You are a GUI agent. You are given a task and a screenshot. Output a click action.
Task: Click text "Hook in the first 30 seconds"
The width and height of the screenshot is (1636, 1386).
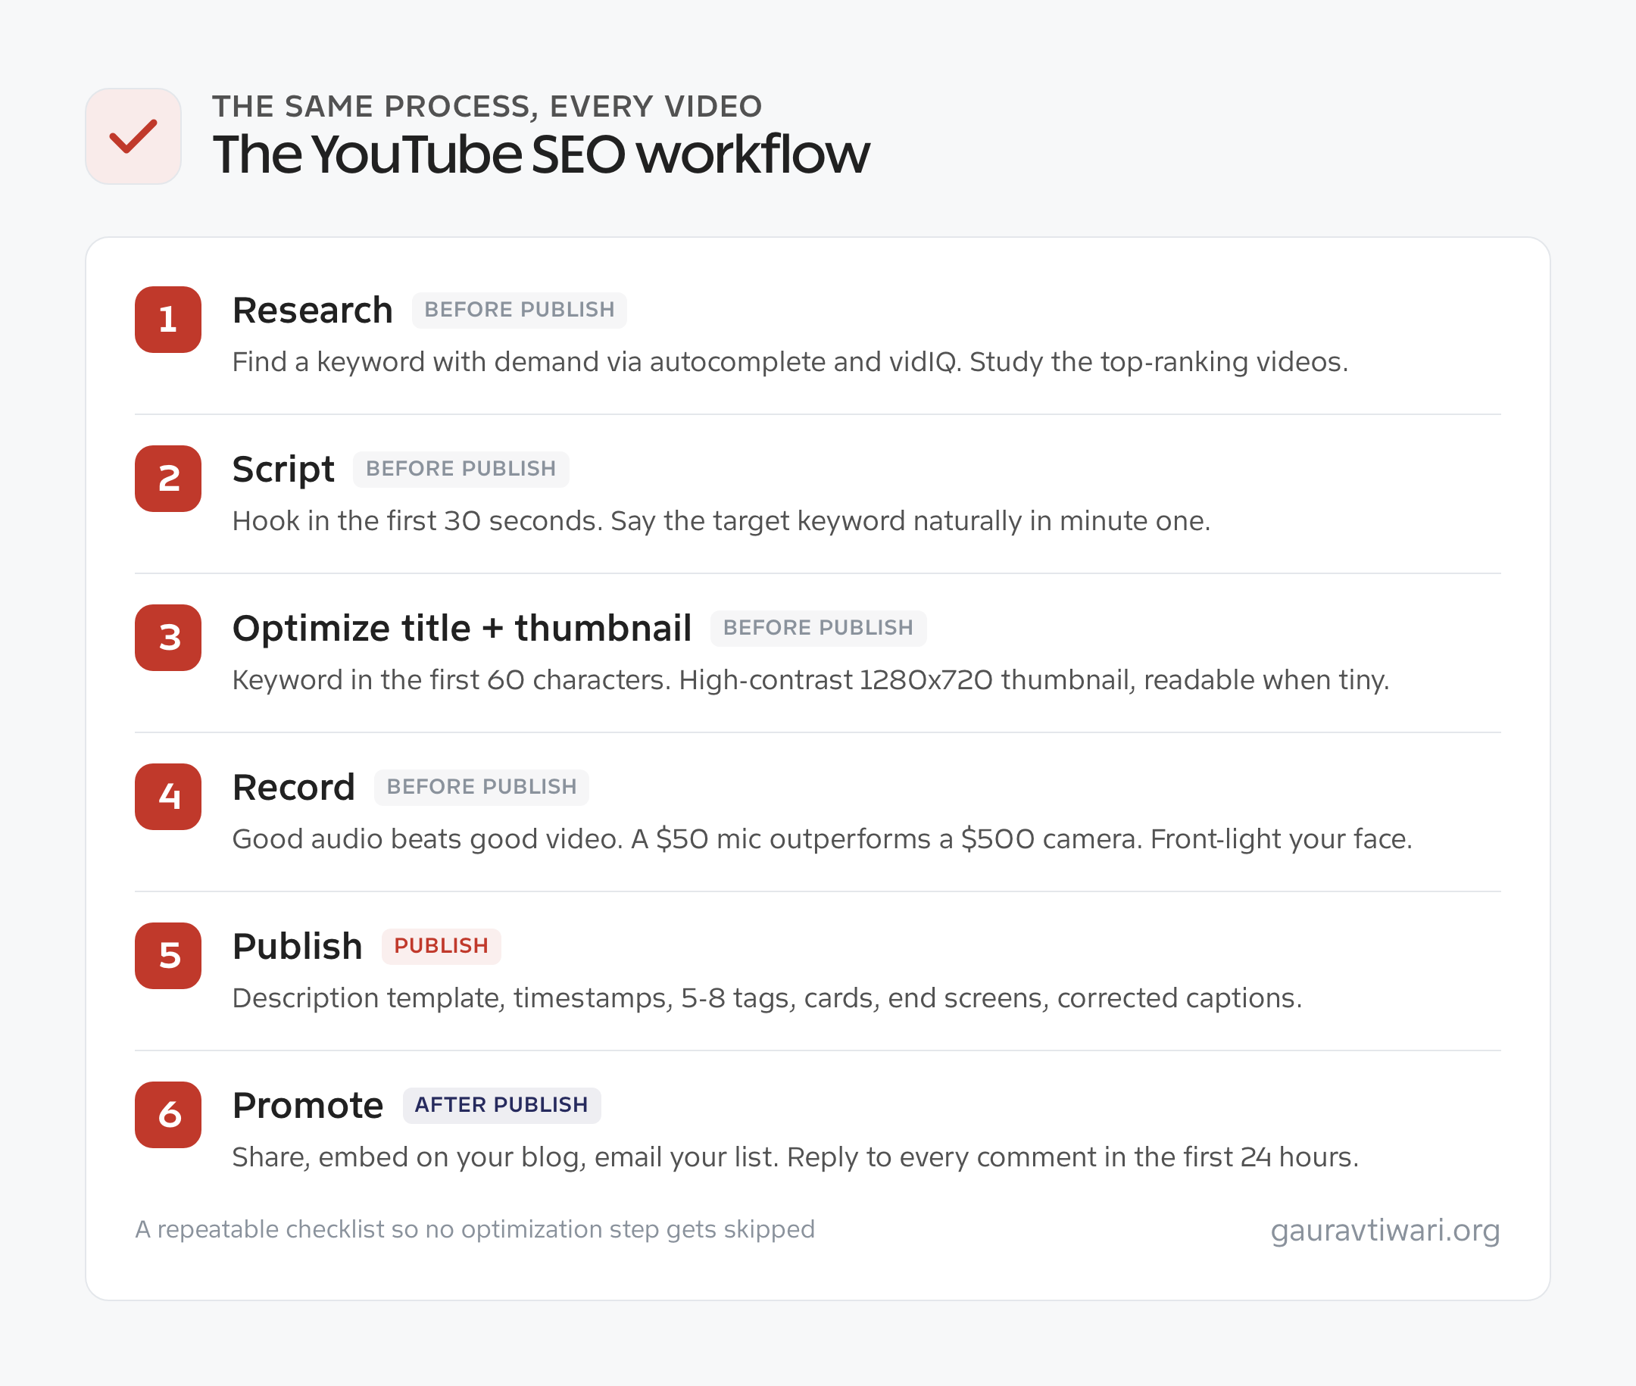coord(417,521)
